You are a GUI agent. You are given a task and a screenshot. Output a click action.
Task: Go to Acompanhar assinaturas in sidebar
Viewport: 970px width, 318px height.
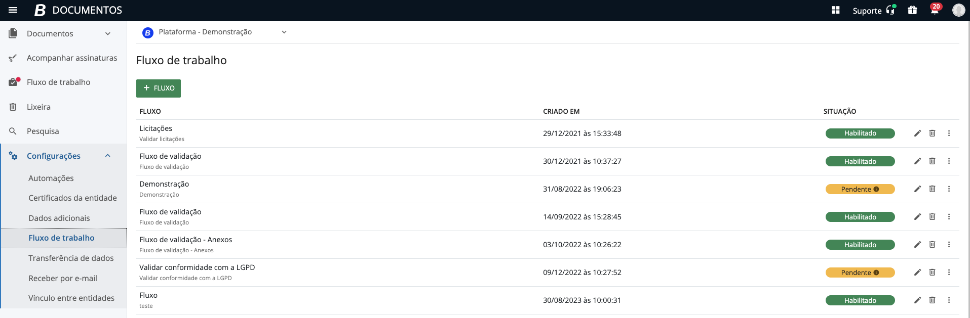coord(71,58)
